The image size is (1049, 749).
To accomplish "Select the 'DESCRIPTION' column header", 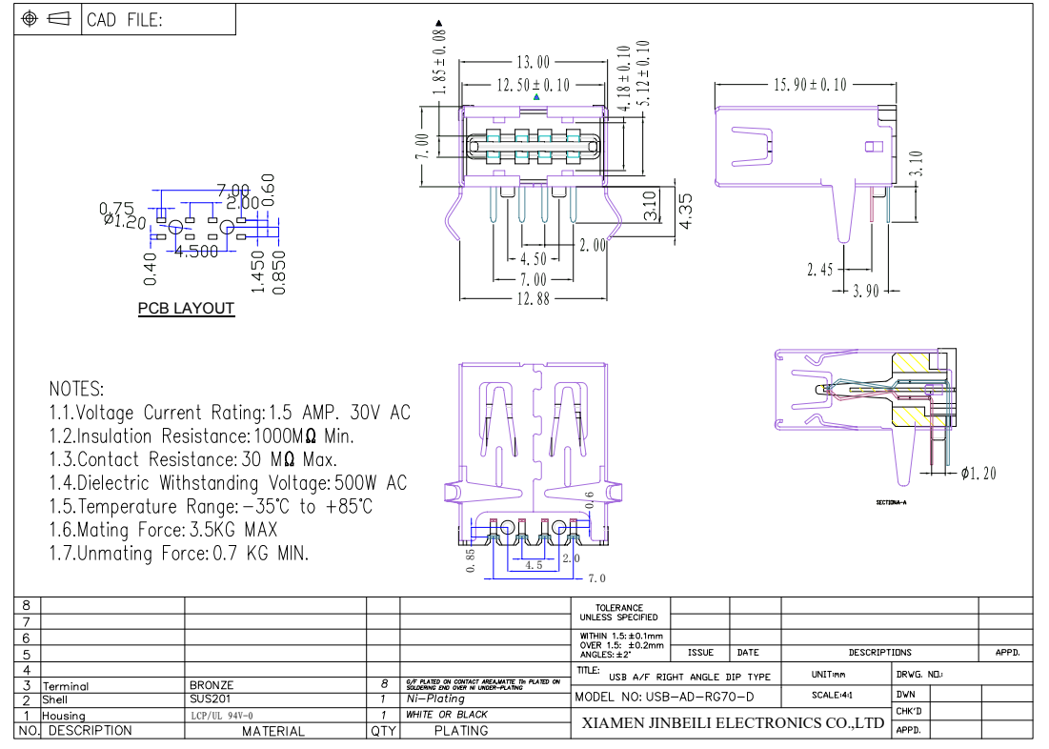I will (91, 731).
